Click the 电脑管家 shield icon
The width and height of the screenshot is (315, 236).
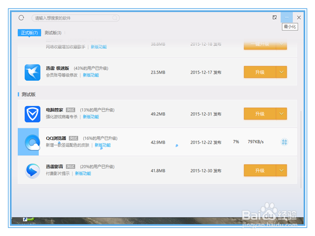(32, 114)
